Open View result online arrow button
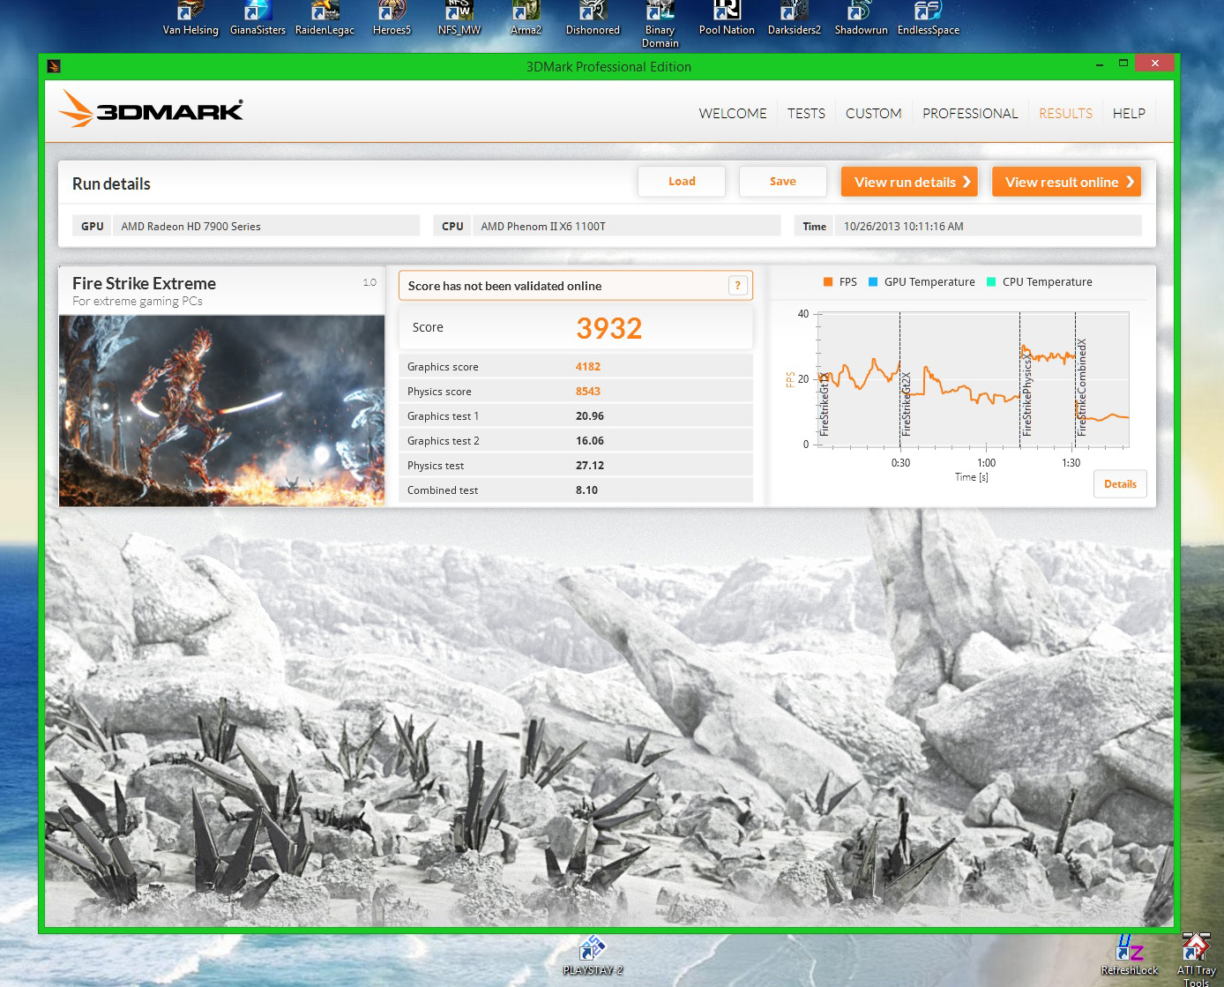This screenshot has width=1224, height=987. coord(1066,182)
